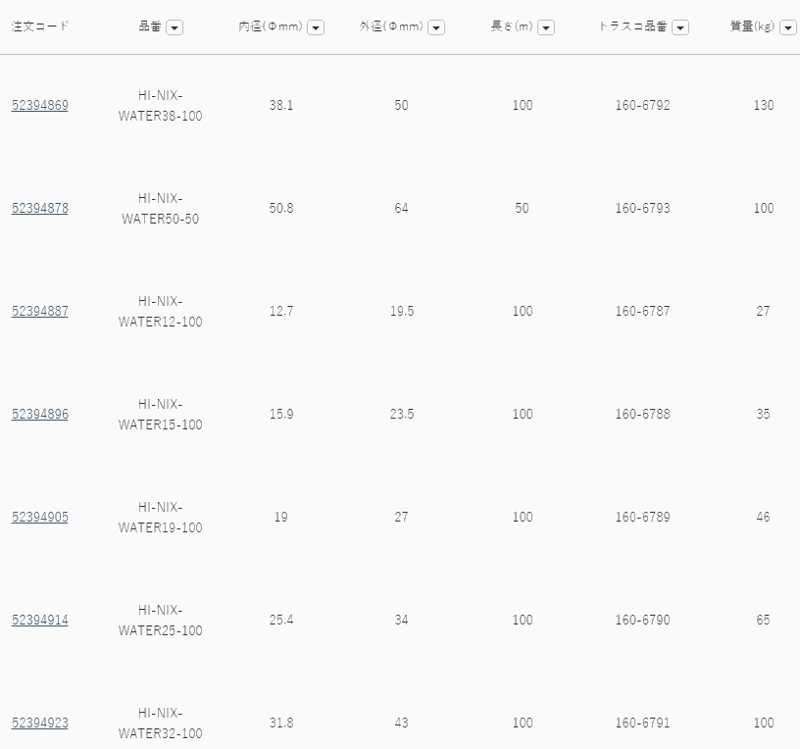Open order code 52394923 link
The width and height of the screenshot is (800, 749).
[x=40, y=723]
